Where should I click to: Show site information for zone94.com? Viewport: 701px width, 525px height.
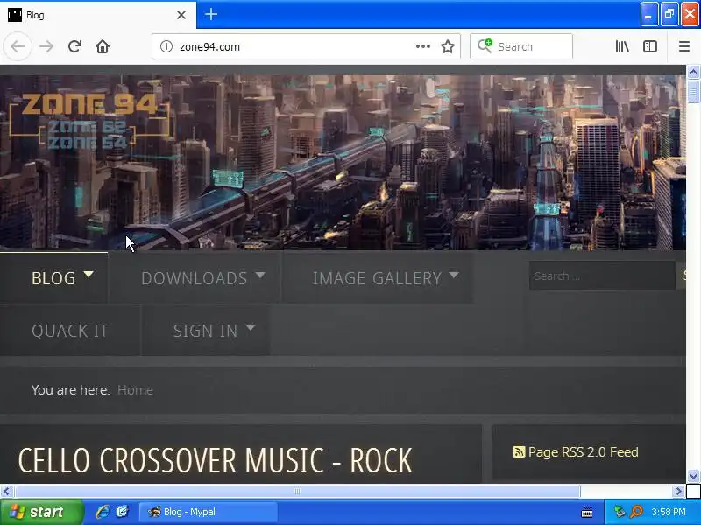coord(166,46)
